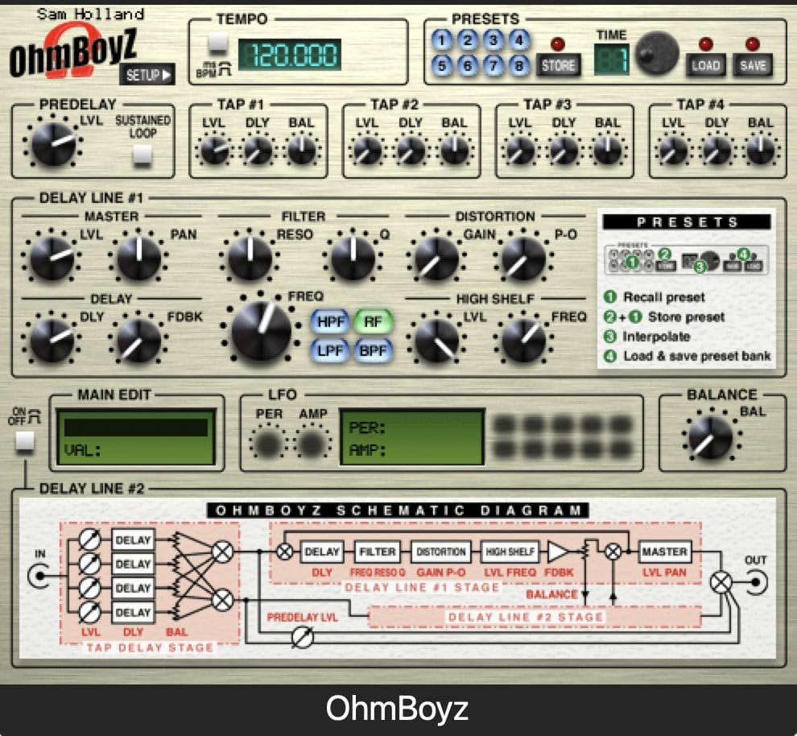
Task: Recall preset number 7
Action: [x=493, y=65]
